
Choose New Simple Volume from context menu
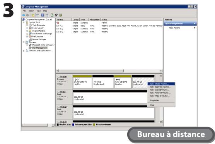(x=161, y=84)
